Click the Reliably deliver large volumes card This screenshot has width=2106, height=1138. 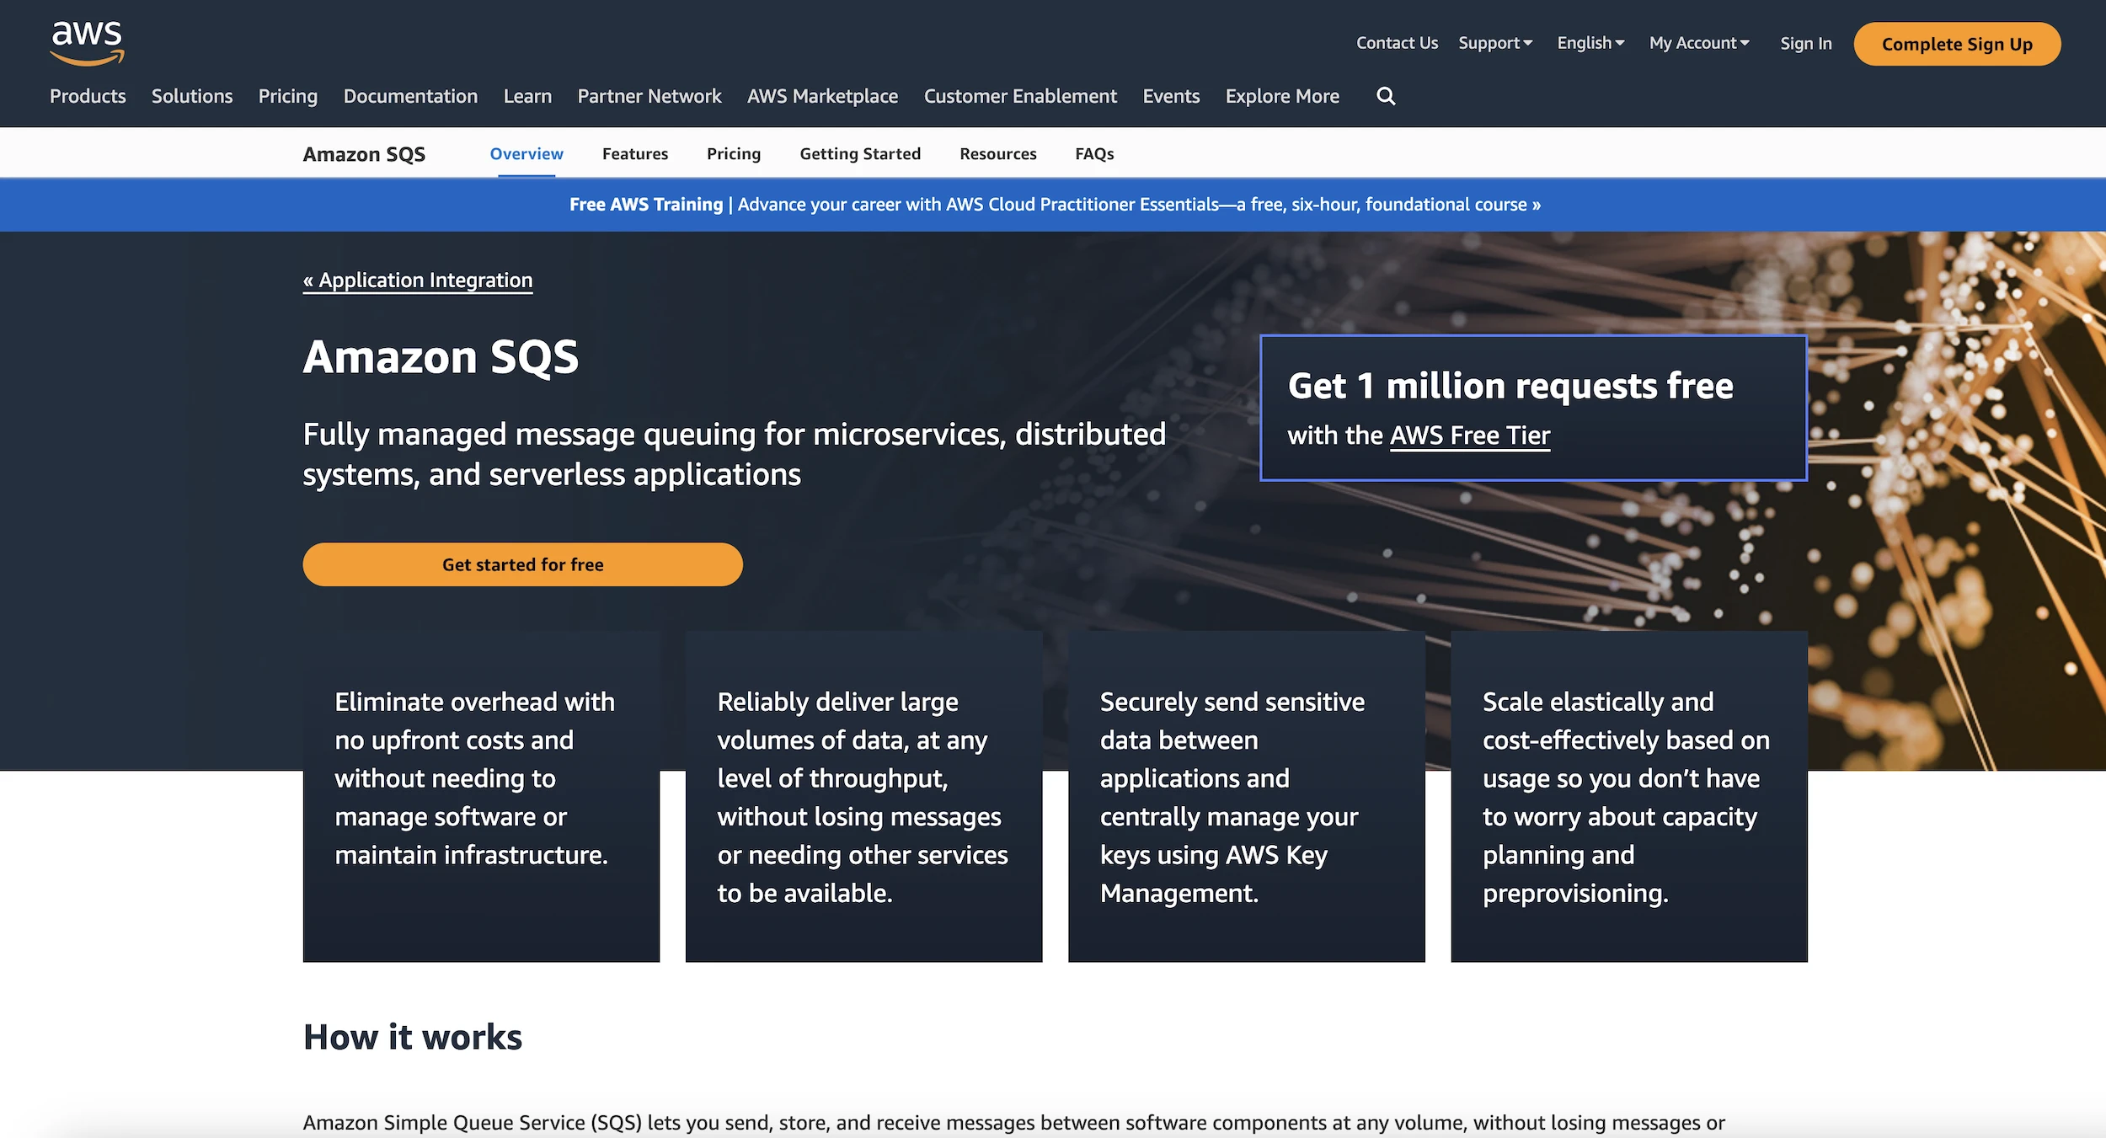[863, 797]
